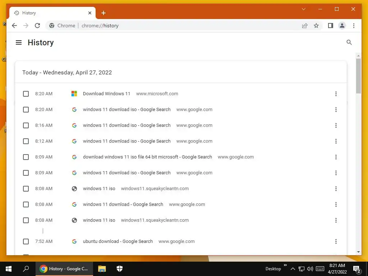The image size is (368, 276).
Task: Click the www.microsoft.com domain text
Action: click(x=157, y=94)
